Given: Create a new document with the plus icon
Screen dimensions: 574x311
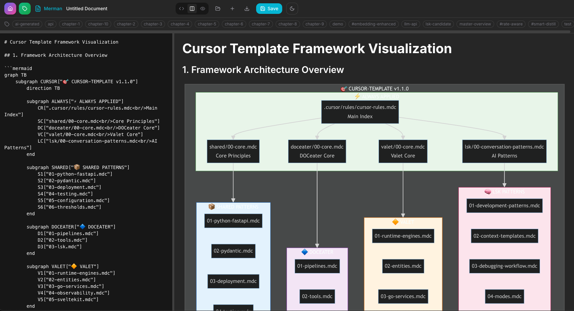Looking at the screenshot, I should coord(232,9).
